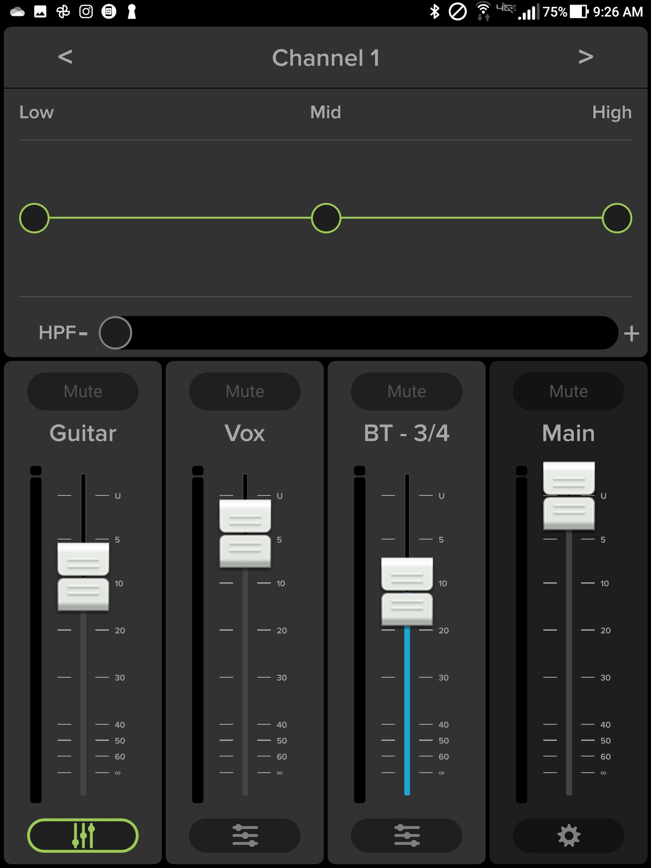Open Vox channel settings sliders icon
The height and width of the screenshot is (868, 651).
245,835
